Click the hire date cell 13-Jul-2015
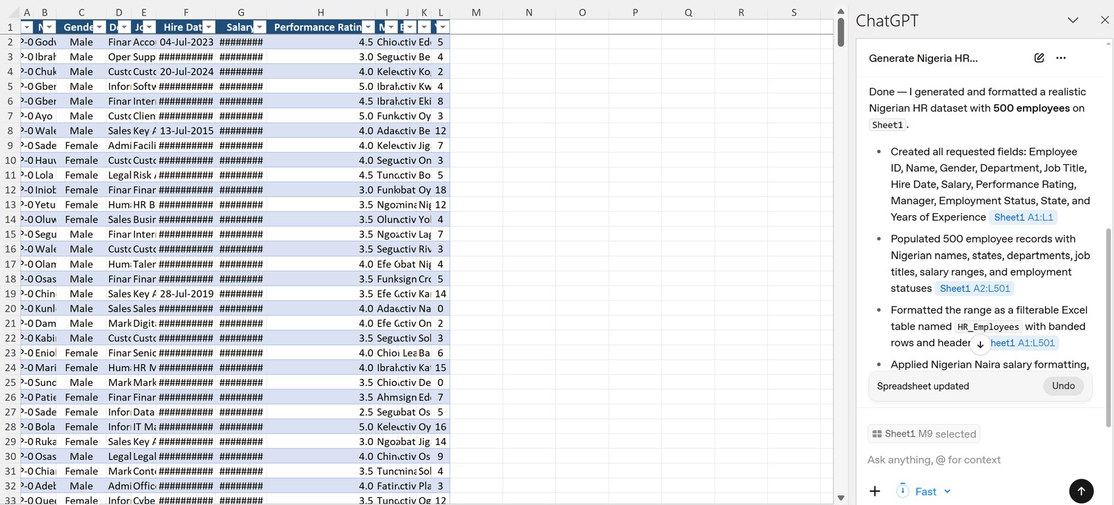This screenshot has height=505, width=1114. tap(187, 131)
